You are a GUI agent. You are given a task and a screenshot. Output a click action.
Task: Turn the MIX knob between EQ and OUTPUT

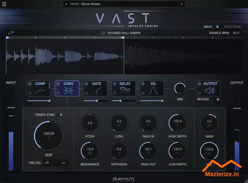pos(180,89)
